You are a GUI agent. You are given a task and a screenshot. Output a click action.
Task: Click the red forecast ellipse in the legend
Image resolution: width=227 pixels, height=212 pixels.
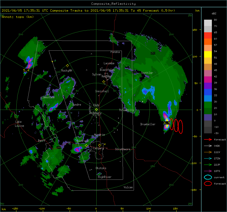click(x=208, y=184)
